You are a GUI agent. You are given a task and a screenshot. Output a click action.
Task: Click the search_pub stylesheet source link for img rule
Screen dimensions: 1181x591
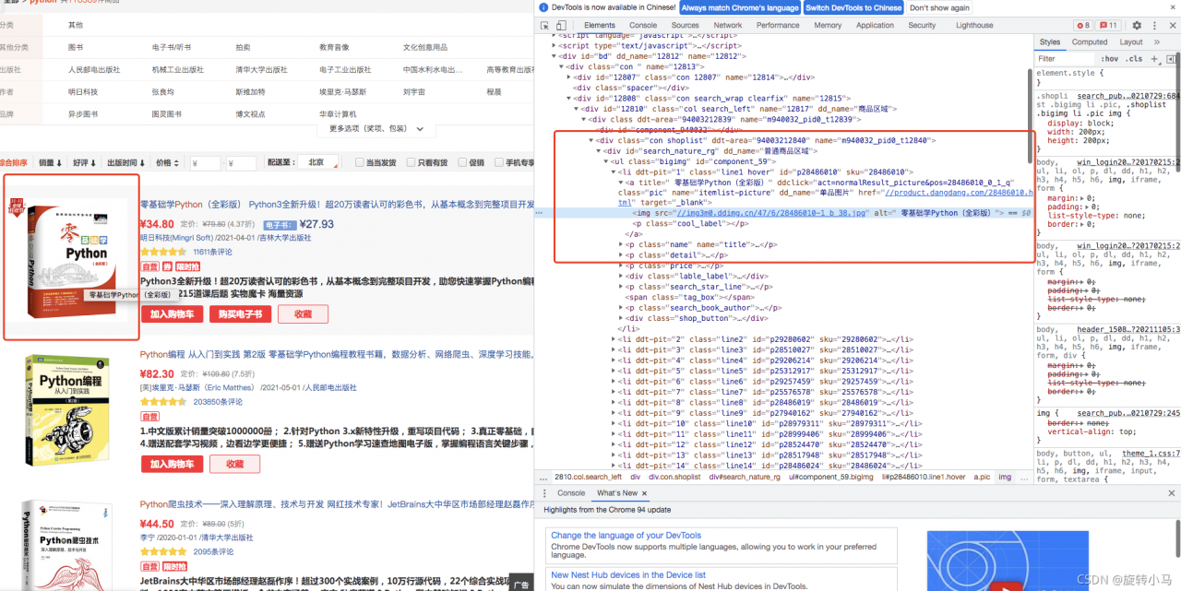[x=1128, y=413]
